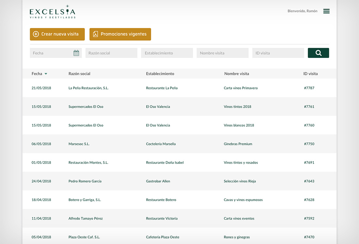This screenshot has height=244, width=359.
Task: Open the hamburger menu icon
Action: (x=326, y=11)
